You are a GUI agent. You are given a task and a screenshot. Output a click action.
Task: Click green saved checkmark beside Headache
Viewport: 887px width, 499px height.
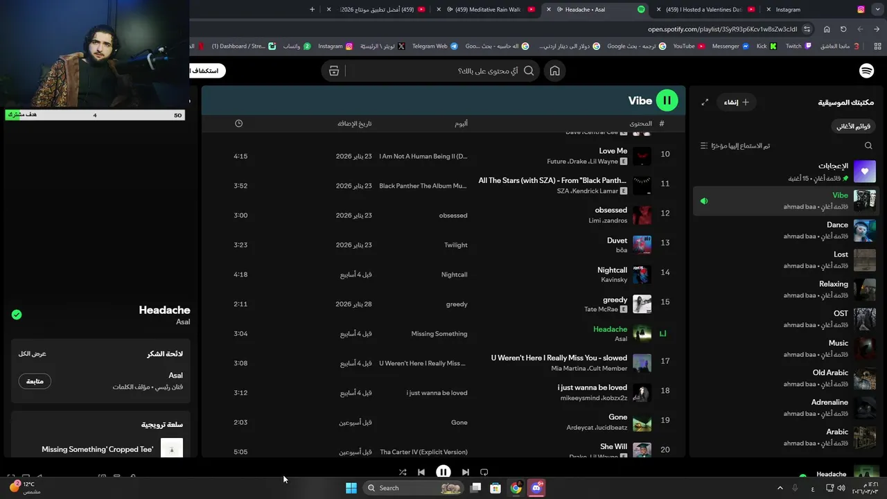[x=17, y=315]
